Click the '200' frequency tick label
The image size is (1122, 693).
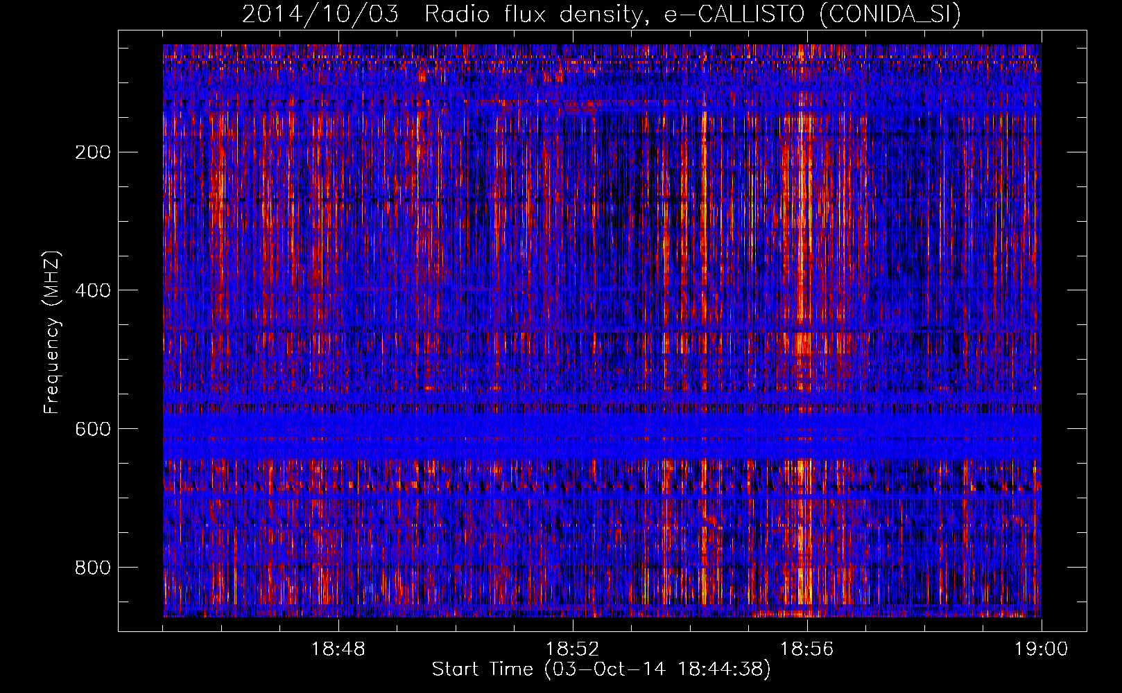(93, 152)
